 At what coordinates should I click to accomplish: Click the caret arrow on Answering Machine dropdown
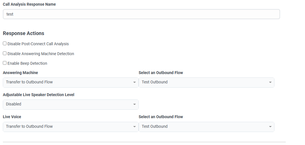click(x=134, y=82)
